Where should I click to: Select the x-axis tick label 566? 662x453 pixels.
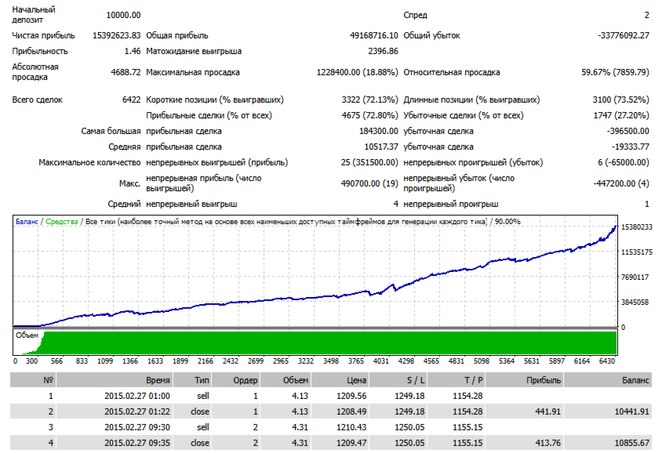coord(56,361)
